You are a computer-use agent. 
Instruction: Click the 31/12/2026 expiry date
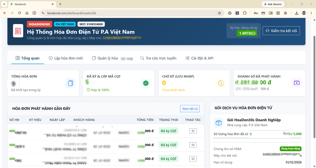click(293, 162)
